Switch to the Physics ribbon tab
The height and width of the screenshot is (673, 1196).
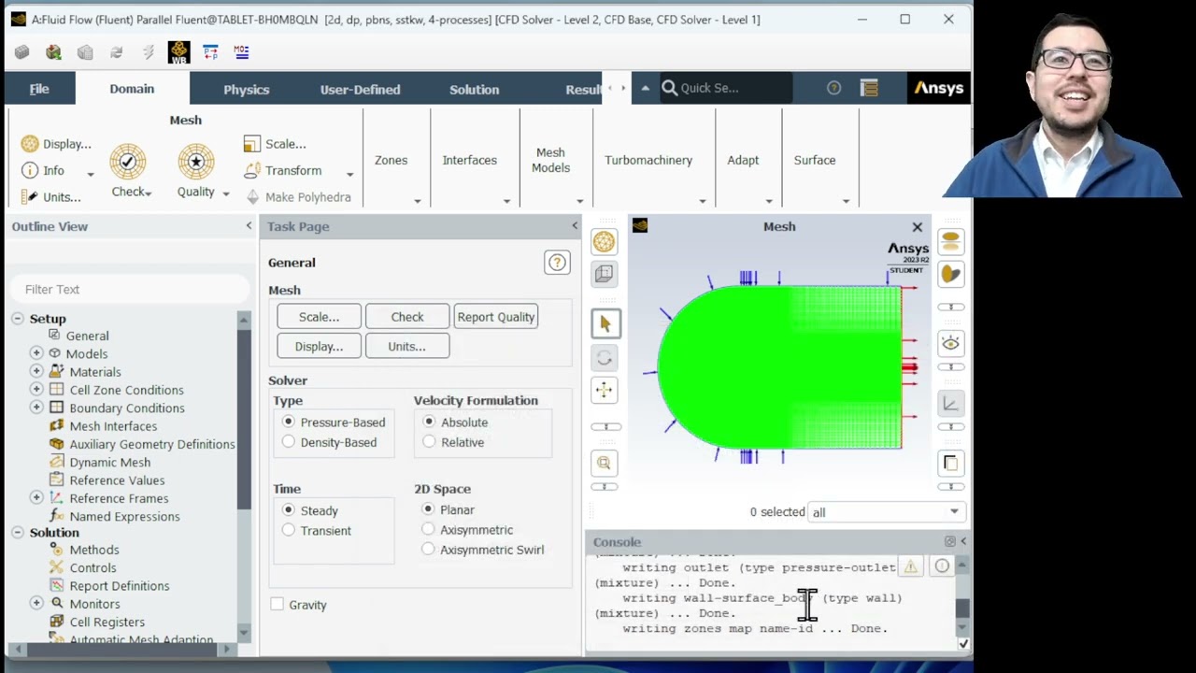247,89
